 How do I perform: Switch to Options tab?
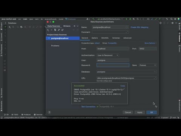95,38
